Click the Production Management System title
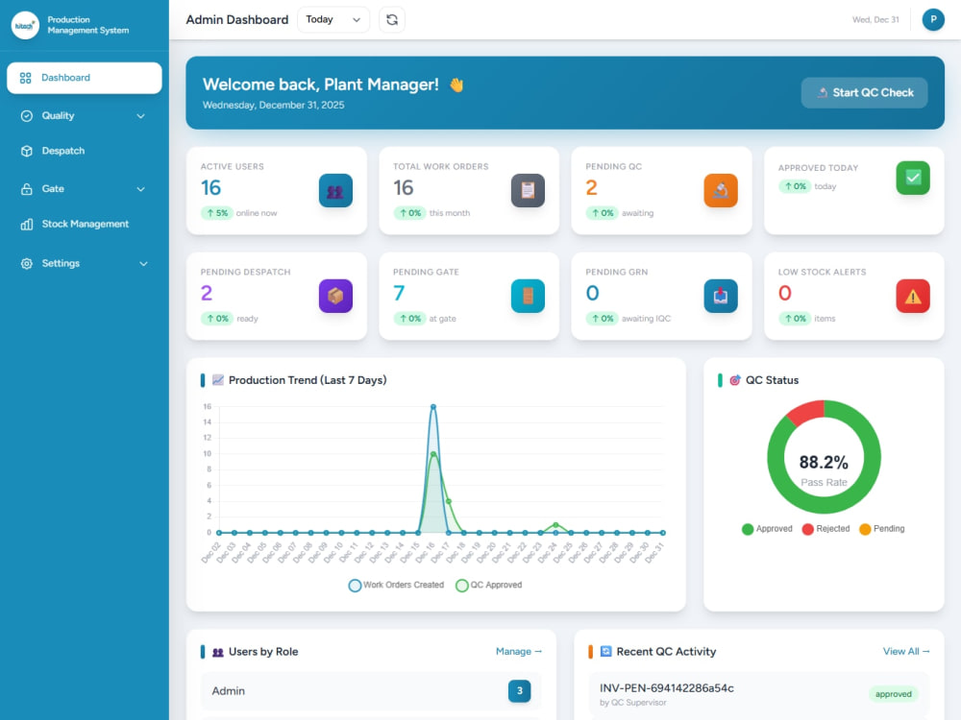 [x=88, y=25]
